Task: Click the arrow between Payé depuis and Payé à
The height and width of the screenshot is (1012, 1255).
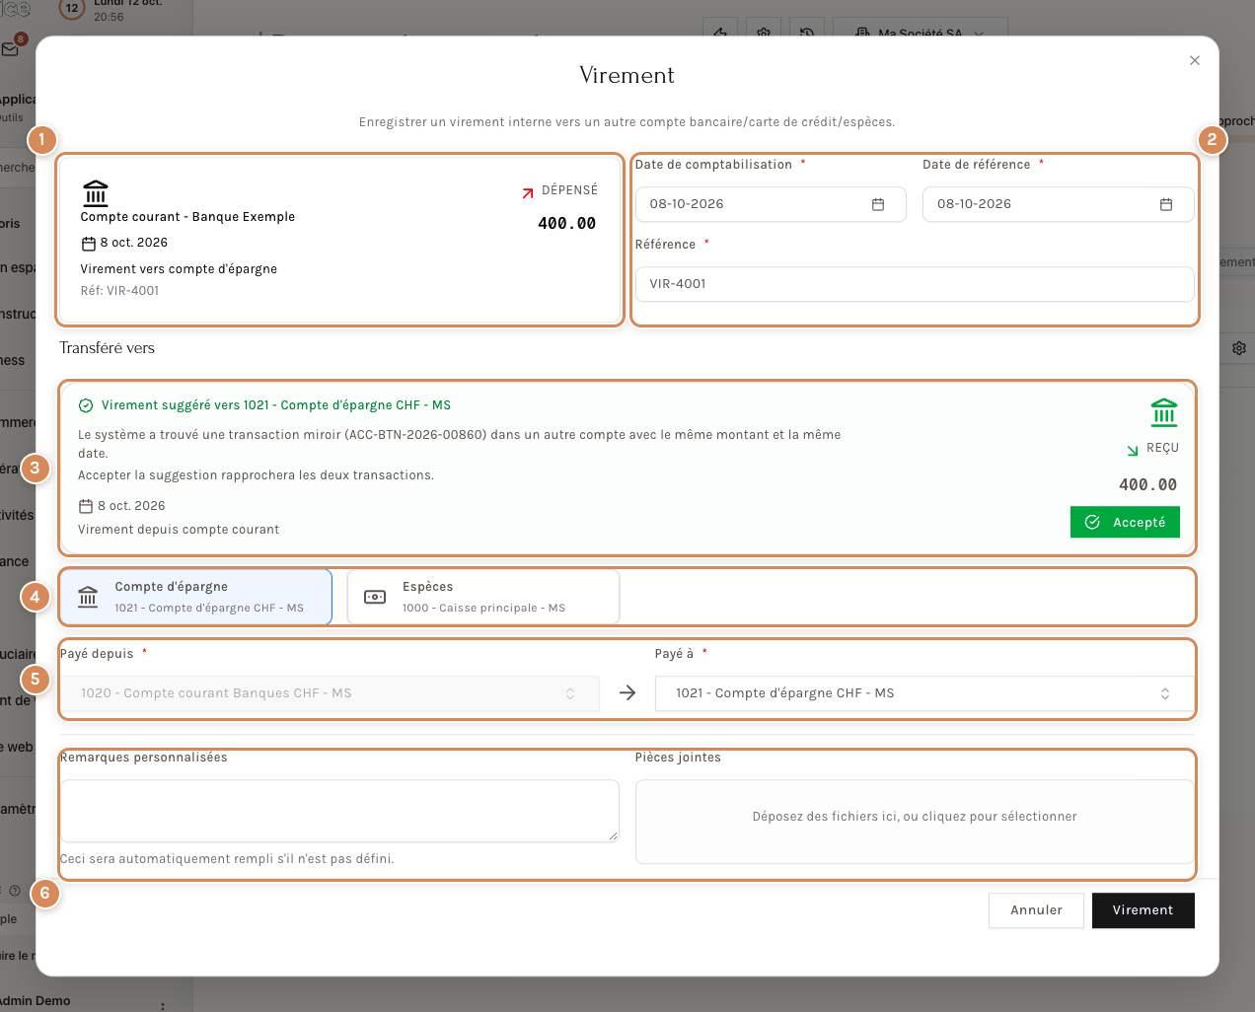Action: click(x=627, y=692)
